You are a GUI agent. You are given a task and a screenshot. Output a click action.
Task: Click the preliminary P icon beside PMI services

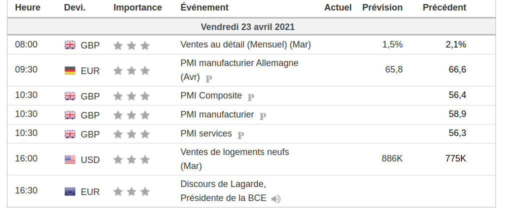point(241,134)
